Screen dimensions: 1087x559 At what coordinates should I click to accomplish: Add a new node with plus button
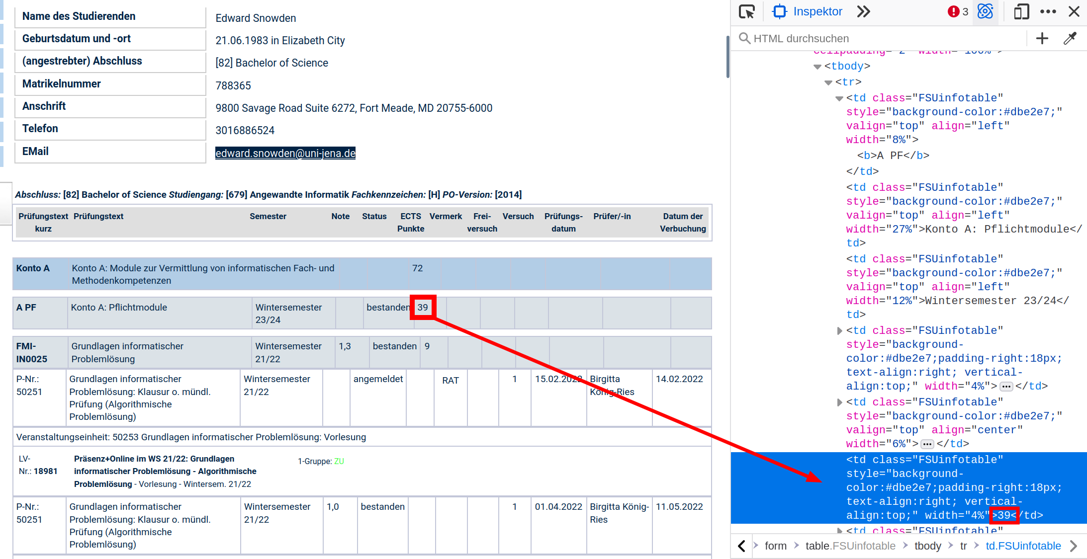(1042, 38)
